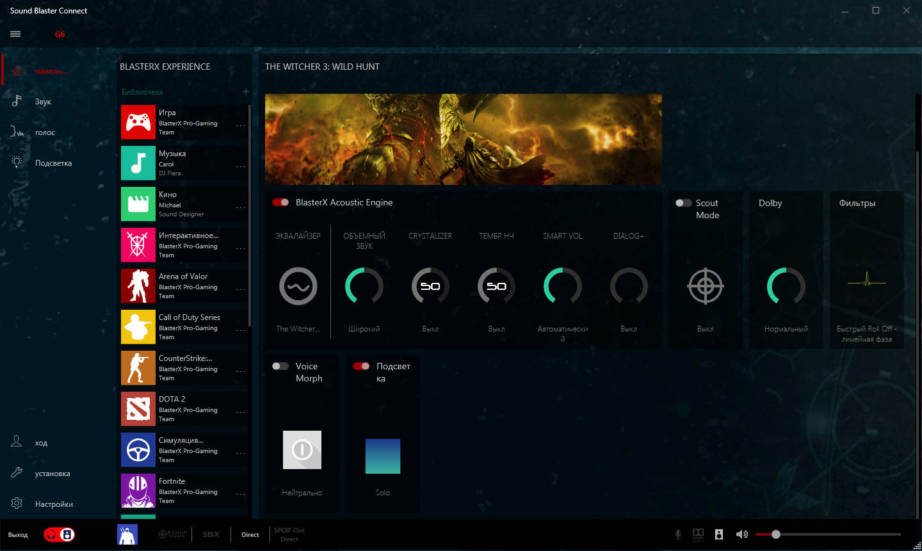Screen dimensions: 922x551
Task: Switch the headphone/speaker output toggle
Action: (x=59, y=534)
